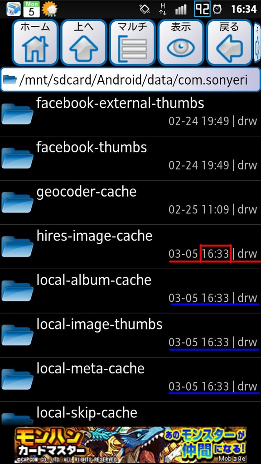The image size is (261, 464).
Task: Open the geocoder-cache folder
Action: tap(130, 203)
